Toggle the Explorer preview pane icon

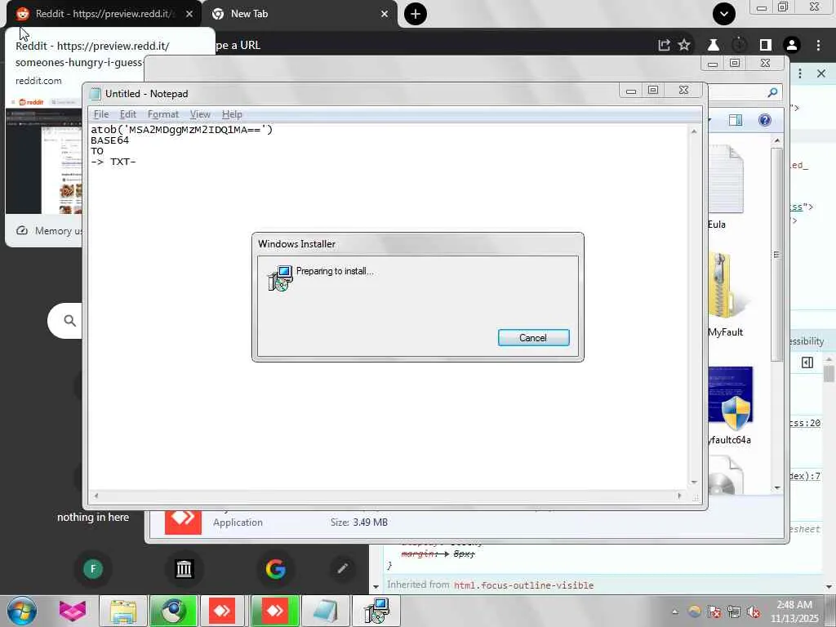pos(736,120)
